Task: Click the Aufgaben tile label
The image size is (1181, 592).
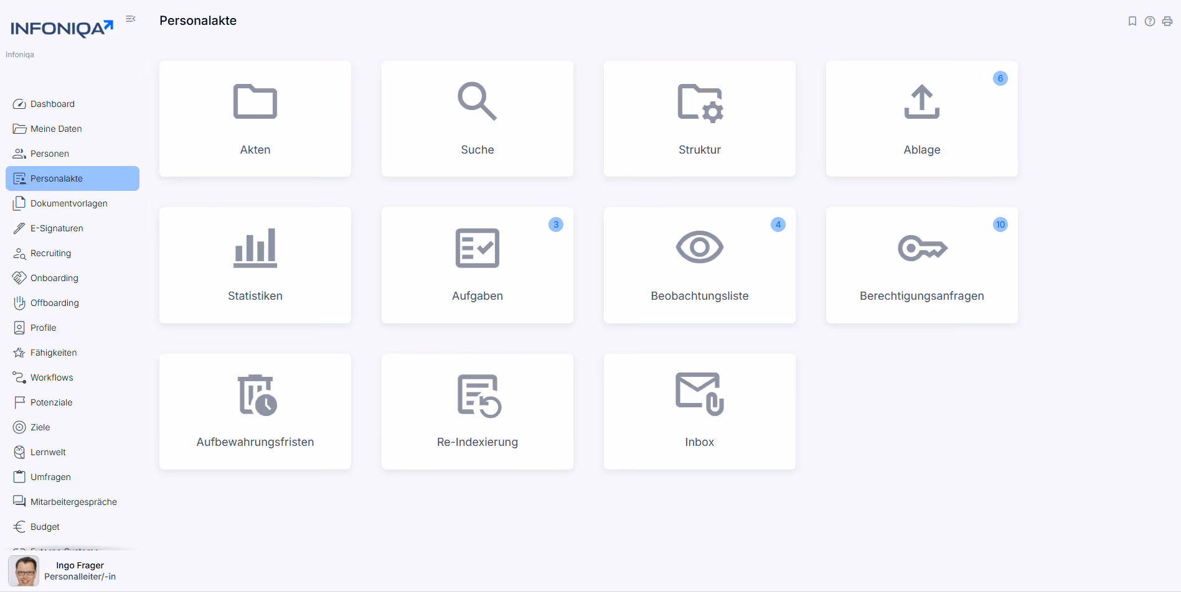Action: click(478, 296)
